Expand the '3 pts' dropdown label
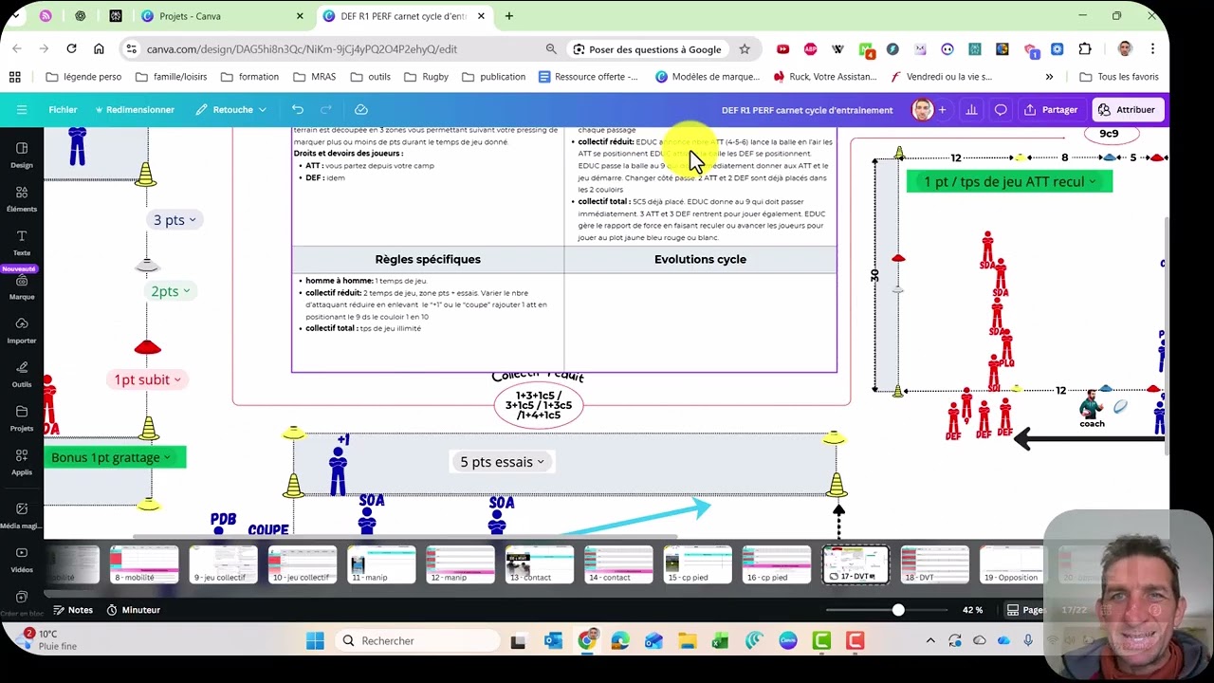This screenshot has width=1214, height=683. [x=175, y=220]
